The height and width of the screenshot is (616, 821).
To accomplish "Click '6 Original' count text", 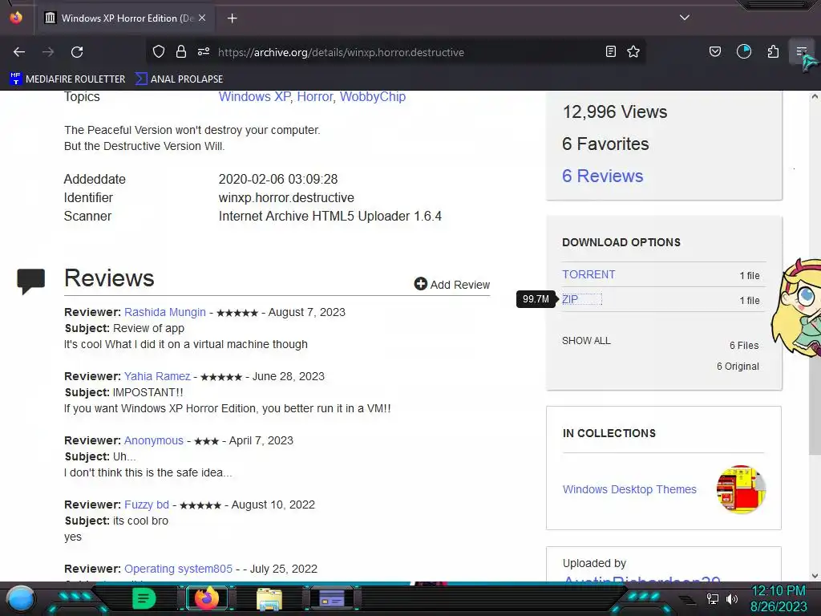I will [x=738, y=367].
